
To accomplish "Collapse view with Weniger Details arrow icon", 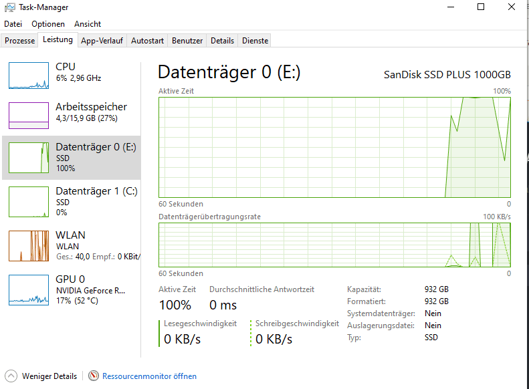I will (x=11, y=376).
